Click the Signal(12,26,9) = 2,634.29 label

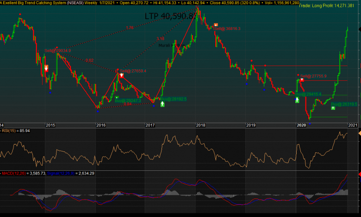[70, 174]
